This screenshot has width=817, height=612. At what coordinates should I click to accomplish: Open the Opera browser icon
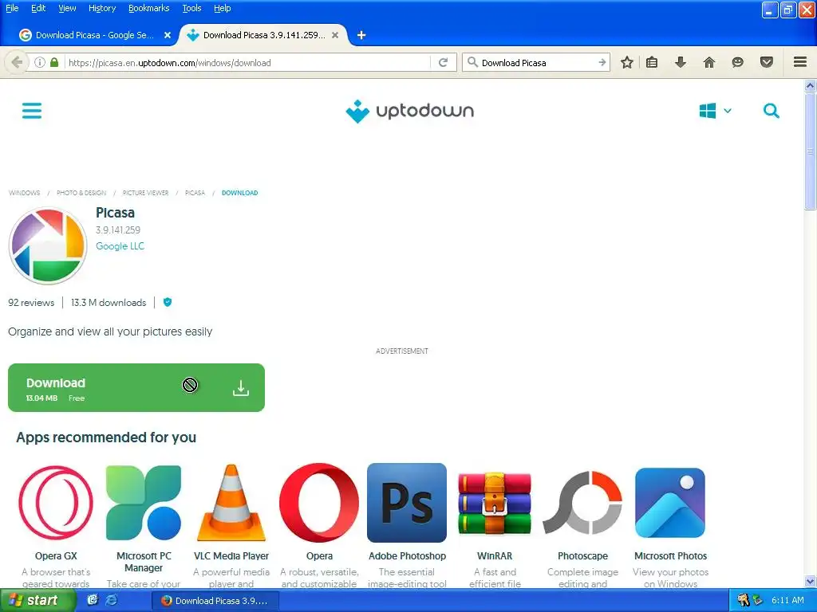[x=319, y=503]
